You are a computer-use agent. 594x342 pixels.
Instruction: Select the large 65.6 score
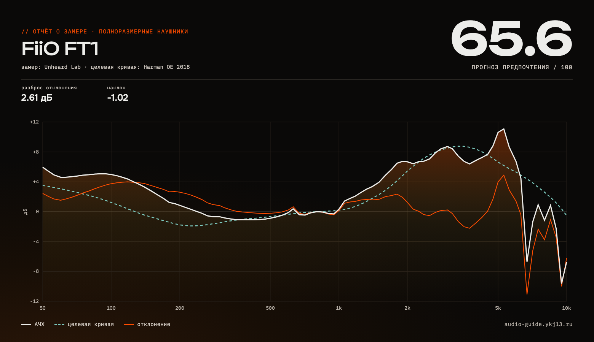click(511, 38)
